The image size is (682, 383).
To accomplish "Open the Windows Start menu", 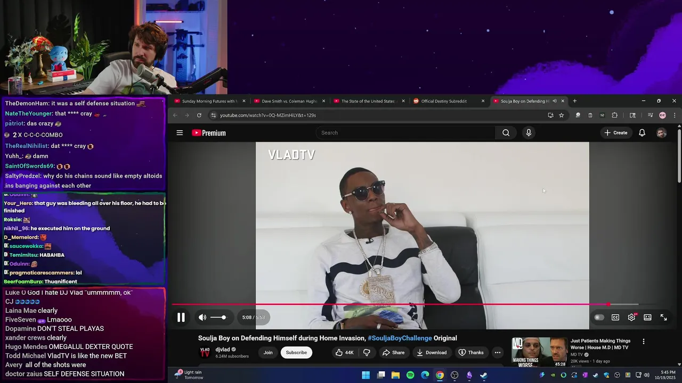I will (366, 375).
